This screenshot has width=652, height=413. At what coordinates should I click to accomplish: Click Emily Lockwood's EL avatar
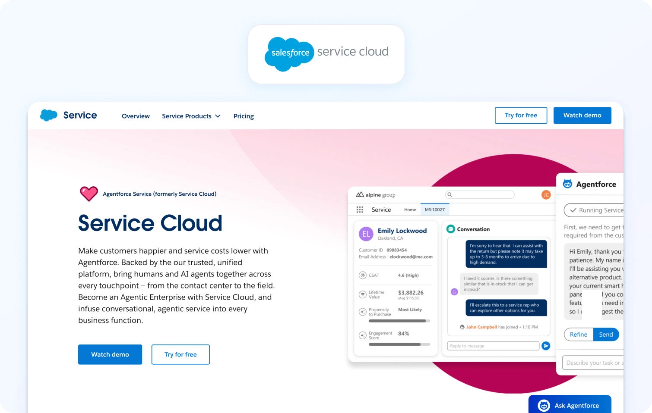366,234
